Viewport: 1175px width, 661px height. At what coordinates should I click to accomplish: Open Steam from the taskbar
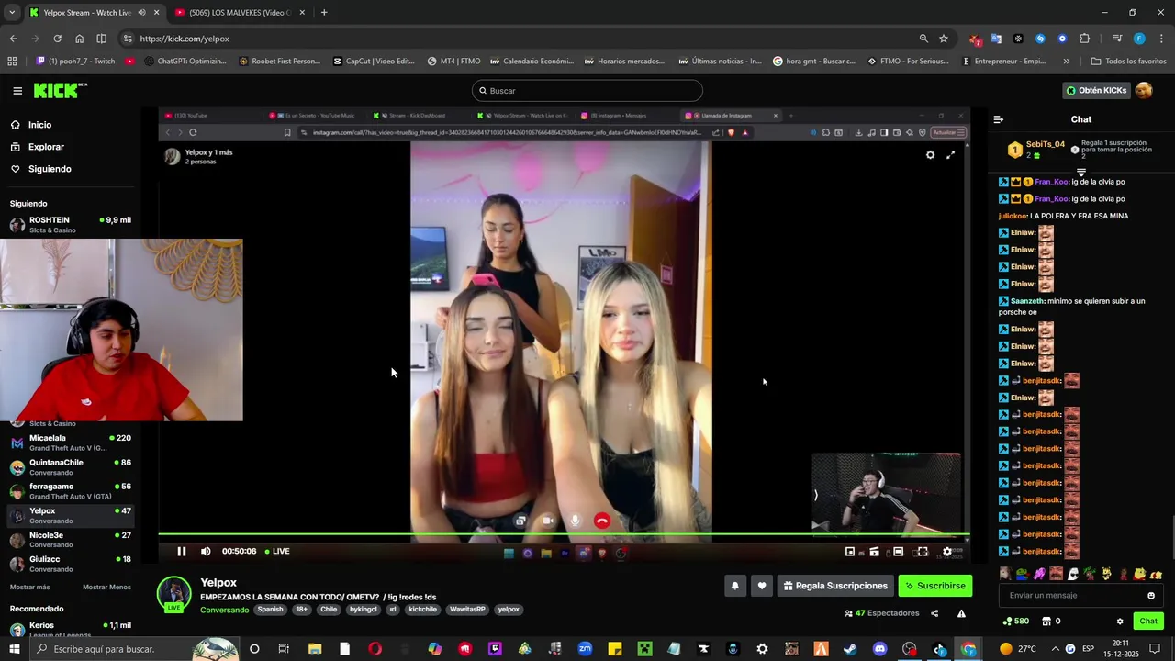(x=850, y=649)
